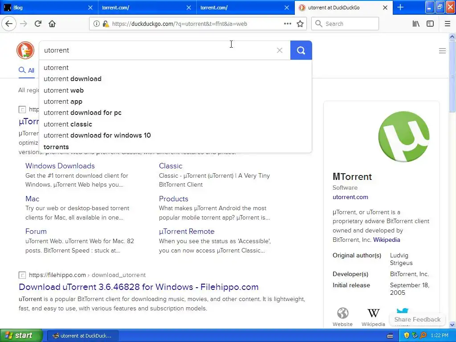This screenshot has height=342, width=456.
Task: Open the page actions three-dot menu
Action: coord(287,24)
